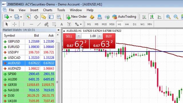The width and height of the screenshot is (183, 103).
Task: Select the GBPUSD row in Market Watch
Action: (29, 41)
